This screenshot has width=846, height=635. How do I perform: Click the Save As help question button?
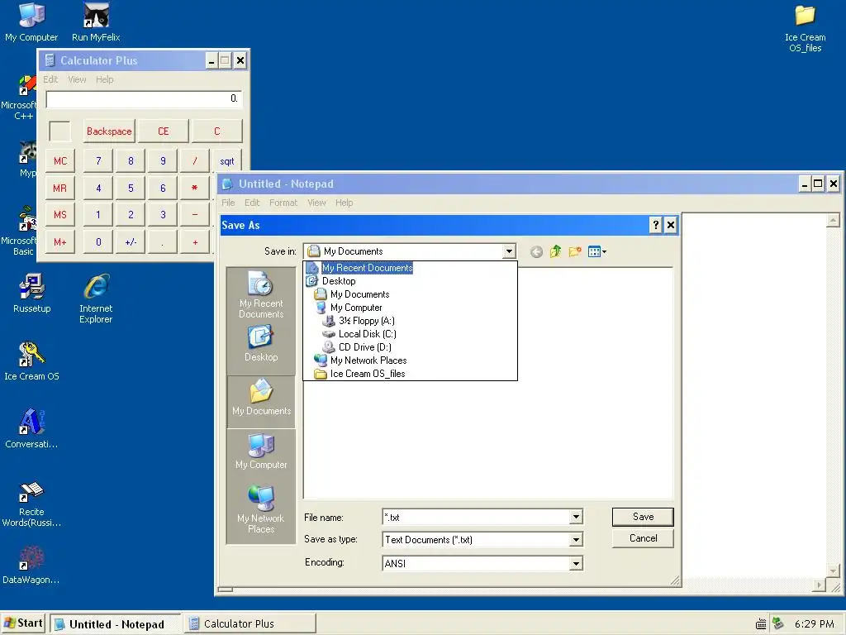click(655, 225)
